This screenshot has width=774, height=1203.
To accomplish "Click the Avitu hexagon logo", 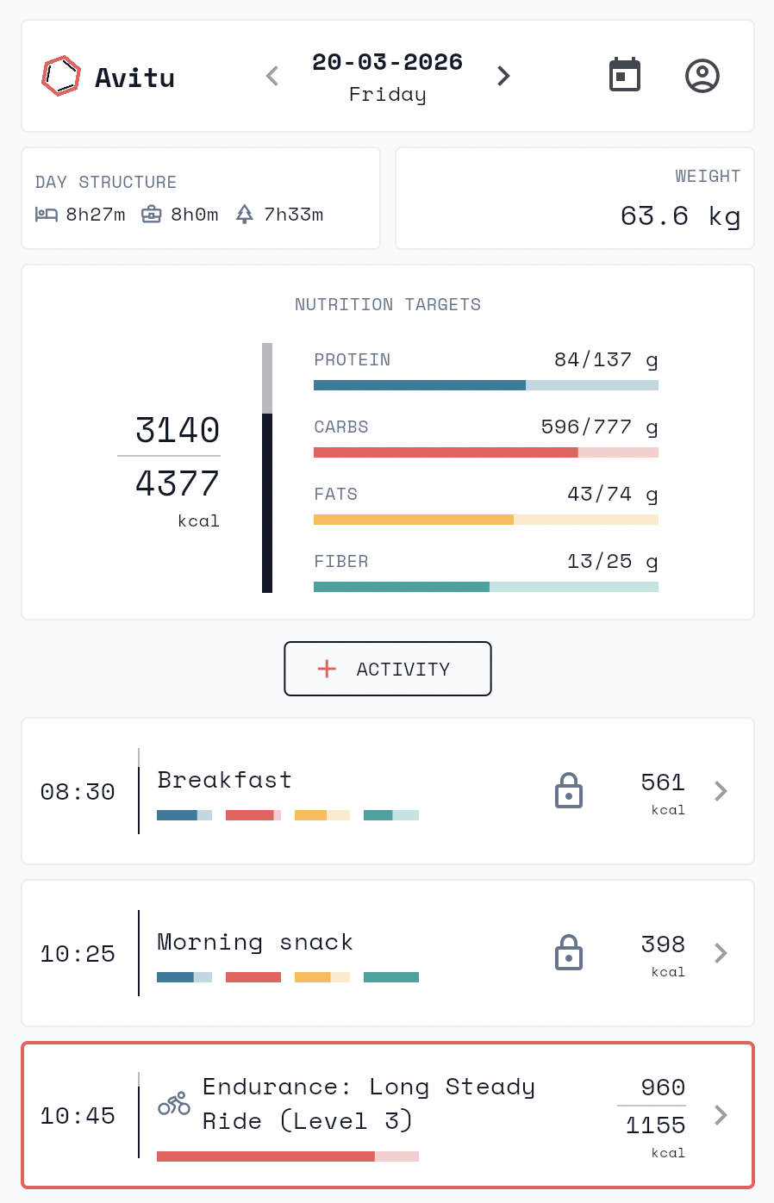I will pyautogui.click(x=61, y=76).
